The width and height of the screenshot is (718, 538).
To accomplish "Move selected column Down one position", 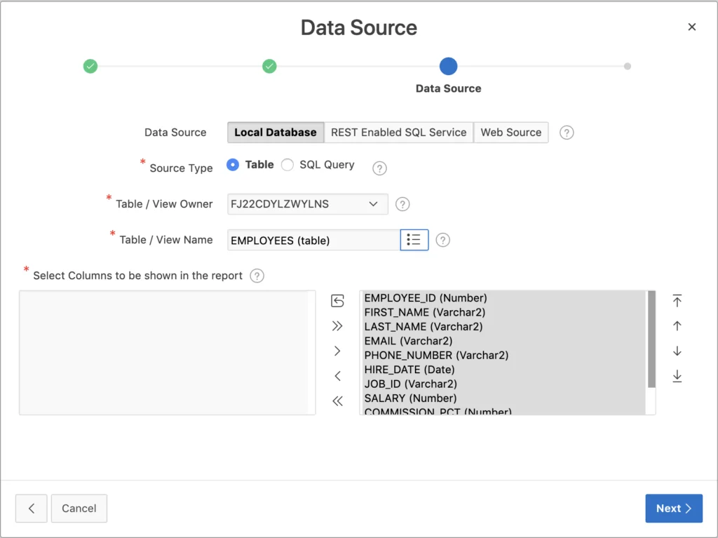I will (x=677, y=351).
